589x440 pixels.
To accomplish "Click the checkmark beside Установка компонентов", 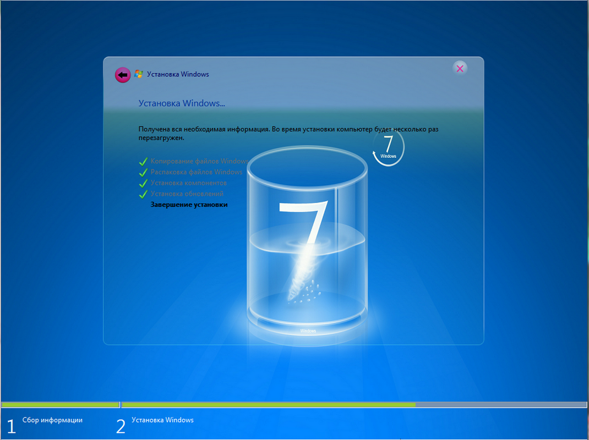I will tap(143, 183).
